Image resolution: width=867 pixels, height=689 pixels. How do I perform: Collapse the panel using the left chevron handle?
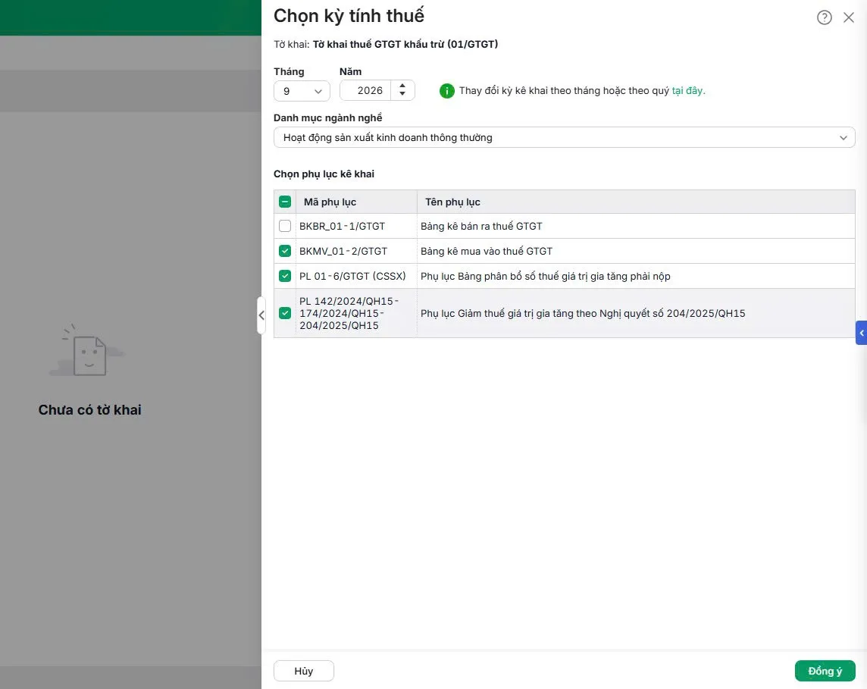[x=261, y=315]
